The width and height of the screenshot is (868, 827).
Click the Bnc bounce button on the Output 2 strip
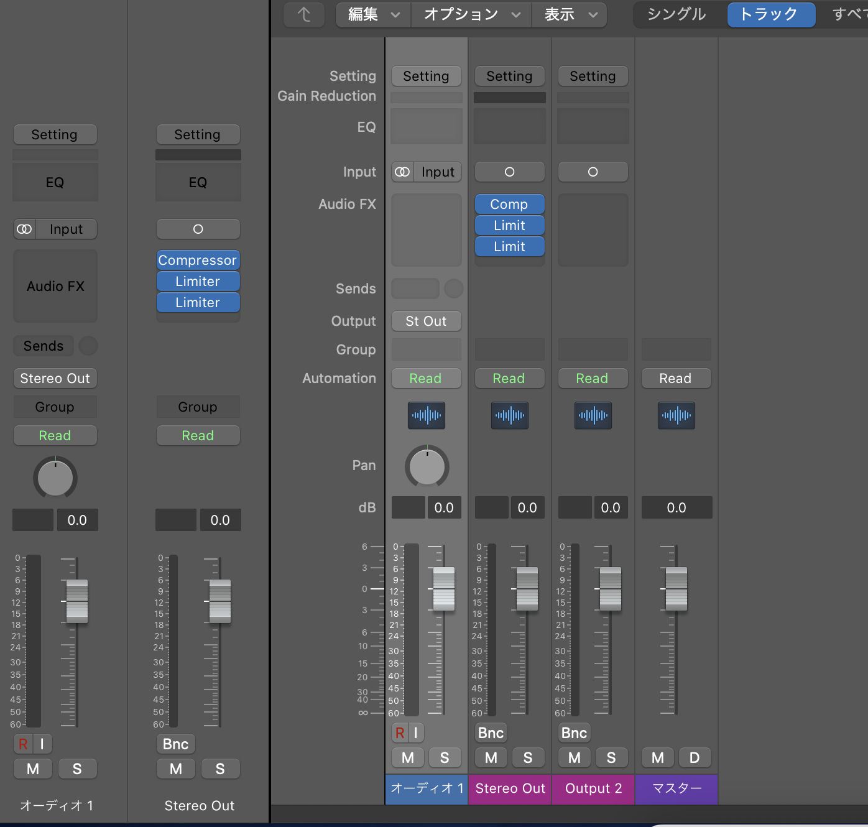(x=574, y=732)
